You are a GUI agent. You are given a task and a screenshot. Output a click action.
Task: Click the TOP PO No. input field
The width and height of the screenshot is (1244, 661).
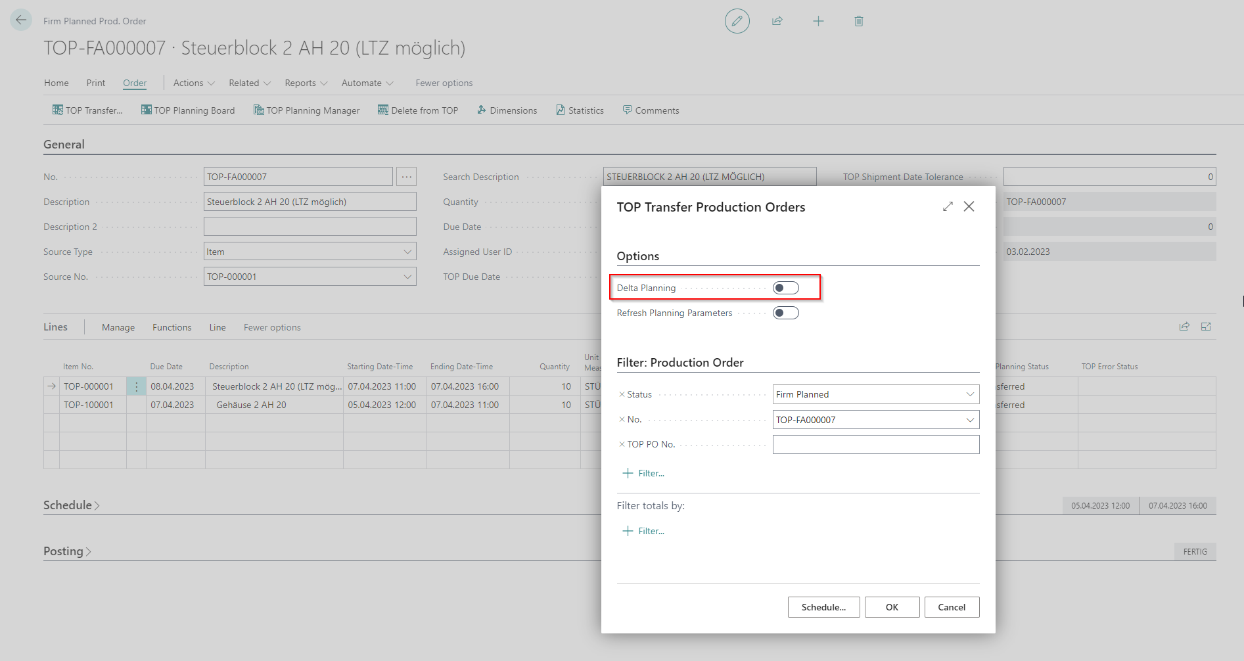[875, 445]
